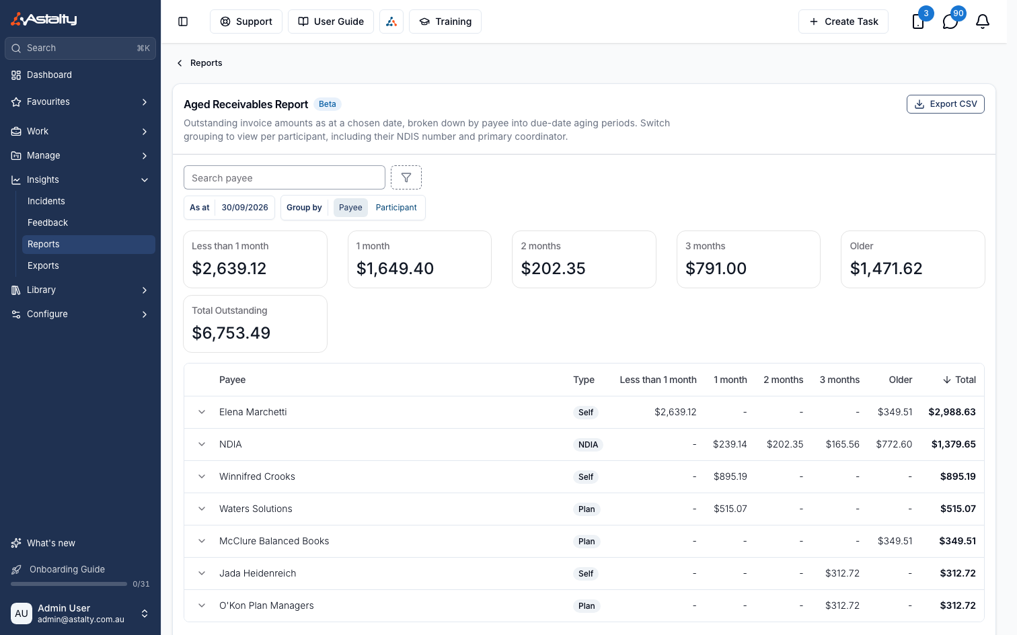Expand the Configure menu
Screen dimensions: 1017x635
tap(81, 314)
